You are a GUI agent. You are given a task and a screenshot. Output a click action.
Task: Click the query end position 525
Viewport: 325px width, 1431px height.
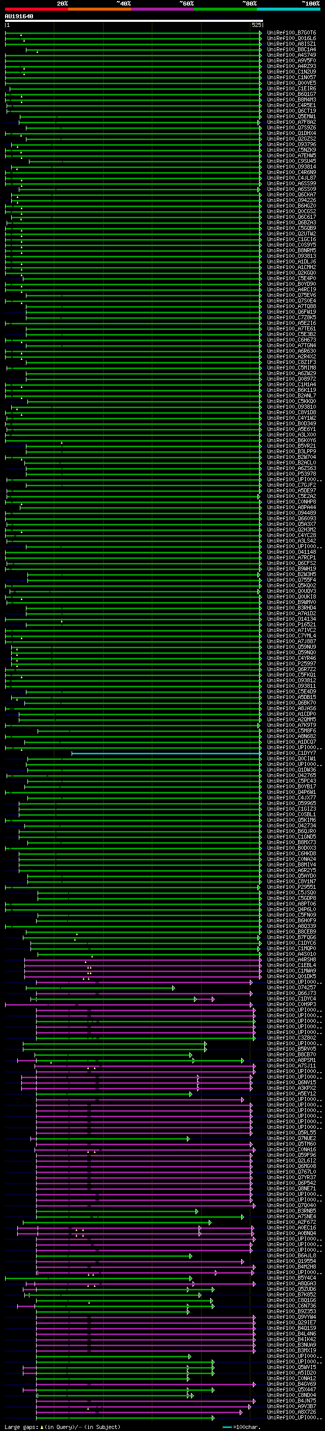click(256, 25)
